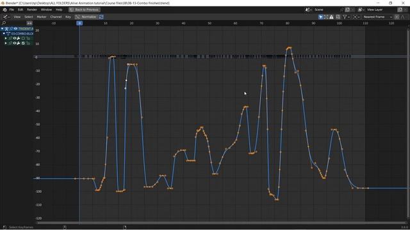Image resolution: width=410 pixels, height=230 pixels.
Task: Open the pivot point dropdown
Action: pos(357,17)
